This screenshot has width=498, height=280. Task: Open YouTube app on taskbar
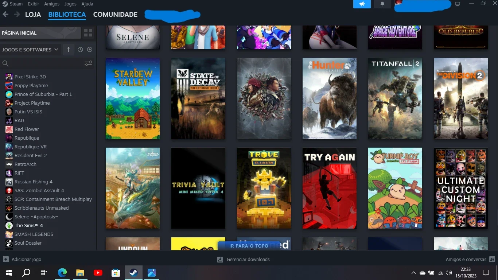point(98,273)
